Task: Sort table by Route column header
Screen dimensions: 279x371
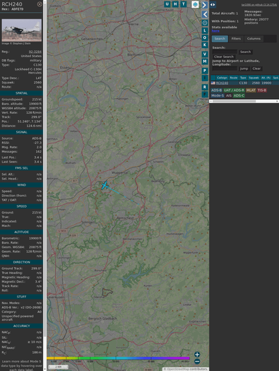Action: click(x=233, y=78)
